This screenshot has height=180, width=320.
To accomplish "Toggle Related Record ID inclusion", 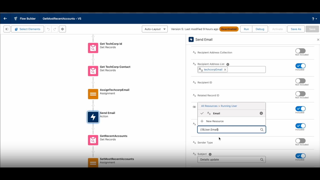I will [300, 94].
